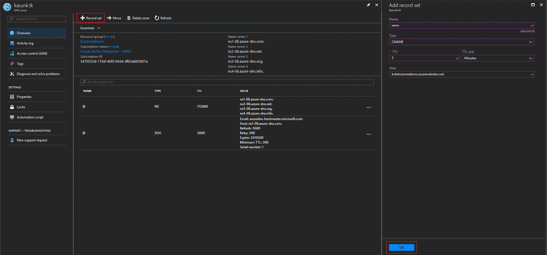547x255 pixels.
Task: Click the purple Tags icon
Action: [12, 64]
